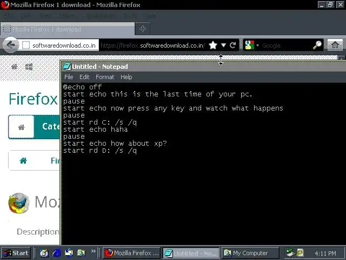The image size is (346, 260).
Task: Reload the page with the refresh icon
Action: [x=233, y=45]
